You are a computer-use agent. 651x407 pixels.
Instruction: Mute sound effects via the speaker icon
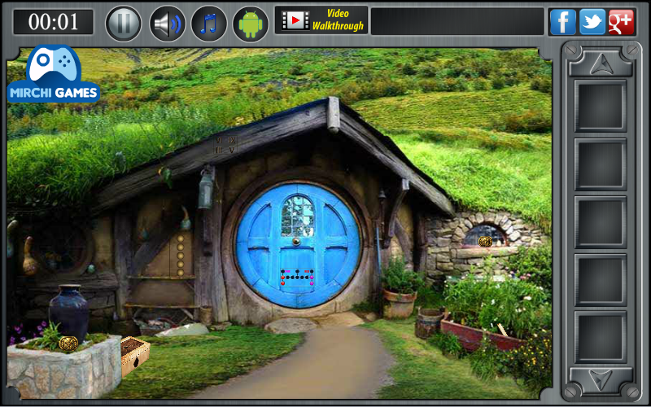pyautogui.click(x=168, y=24)
